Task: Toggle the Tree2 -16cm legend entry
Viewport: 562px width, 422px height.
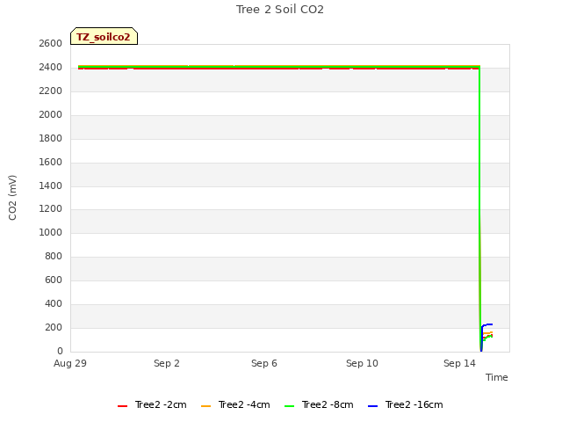Action: (x=406, y=405)
